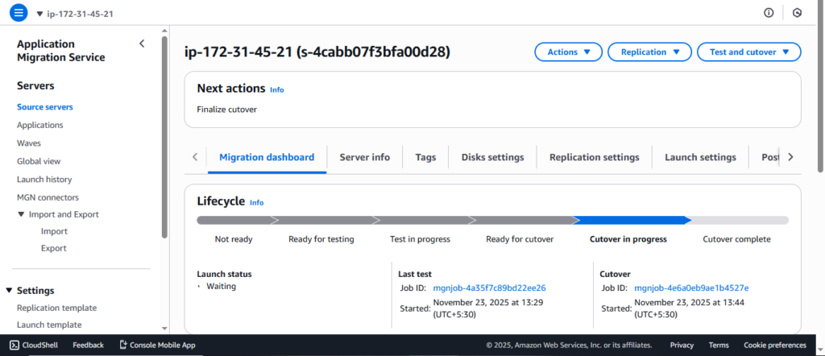This screenshot has height=356, width=825.
Task: Collapse the Application Migration Service sidebar
Action: pyautogui.click(x=142, y=43)
